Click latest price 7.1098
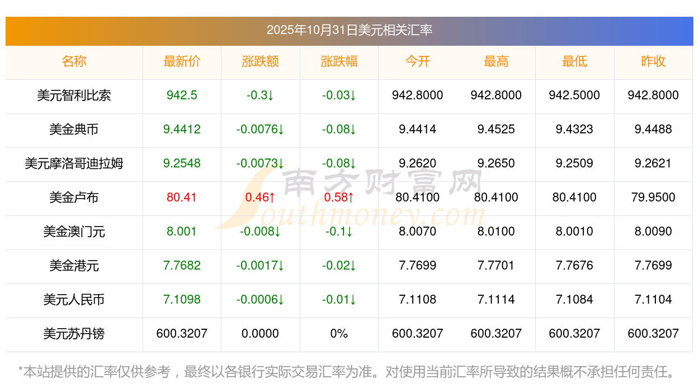 click(x=182, y=300)
